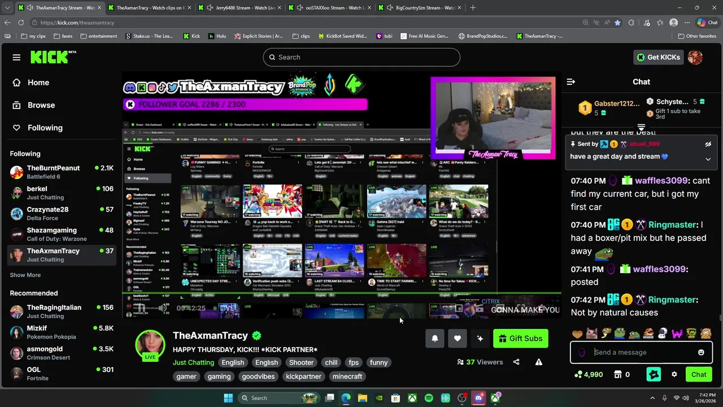Open the emoji picker in chat
Screen dimensions: 723x407
point(701,352)
